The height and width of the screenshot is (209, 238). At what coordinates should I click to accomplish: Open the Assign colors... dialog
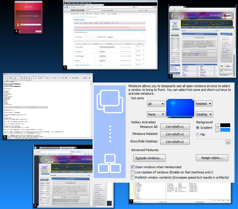(x=212, y=158)
